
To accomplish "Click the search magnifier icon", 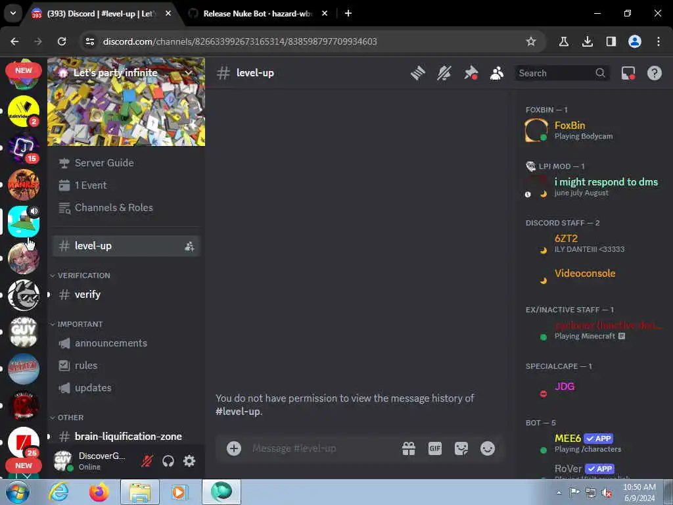I will (x=600, y=73).
